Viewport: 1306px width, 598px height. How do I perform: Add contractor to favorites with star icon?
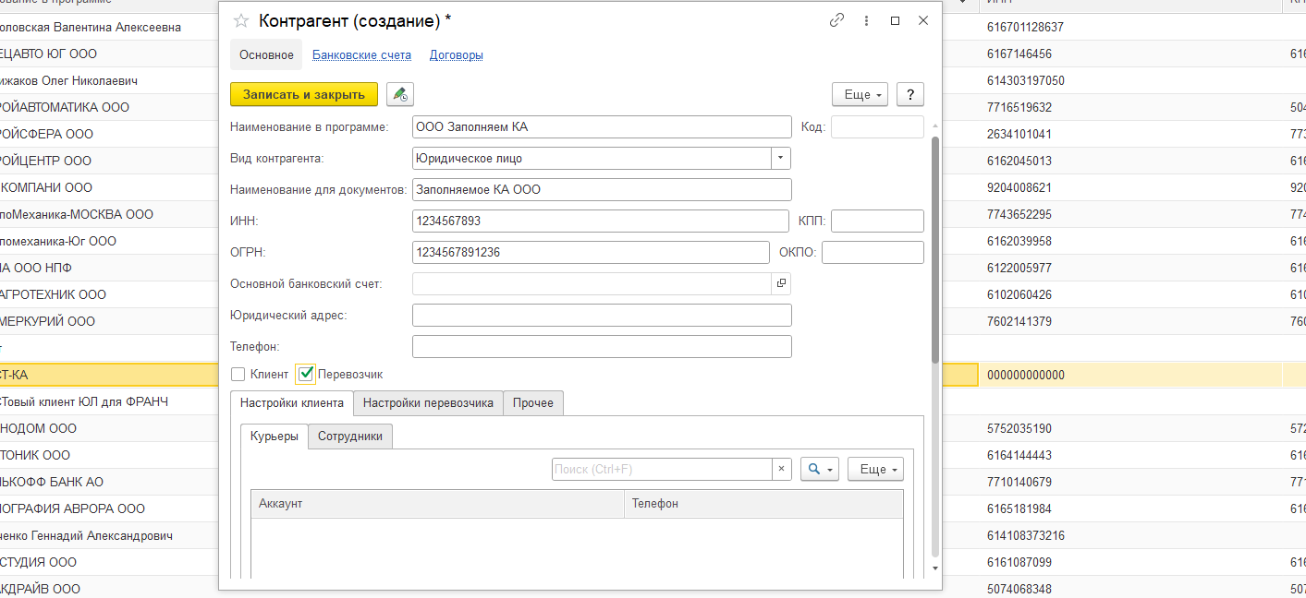point(241,20)
